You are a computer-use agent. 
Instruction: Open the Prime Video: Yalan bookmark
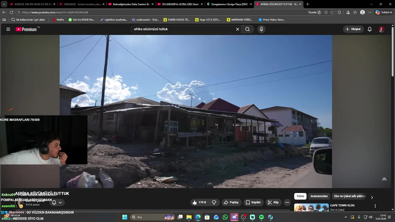point(272,19)
